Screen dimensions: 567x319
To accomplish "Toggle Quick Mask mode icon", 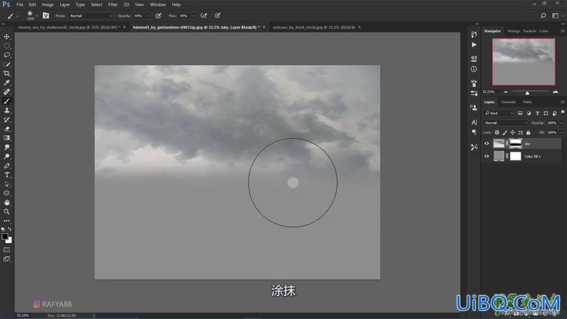I will tap(7, 250).
